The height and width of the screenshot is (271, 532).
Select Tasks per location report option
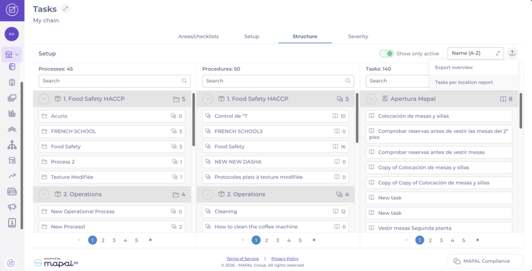pyautogui.click(x=464, y=82)
